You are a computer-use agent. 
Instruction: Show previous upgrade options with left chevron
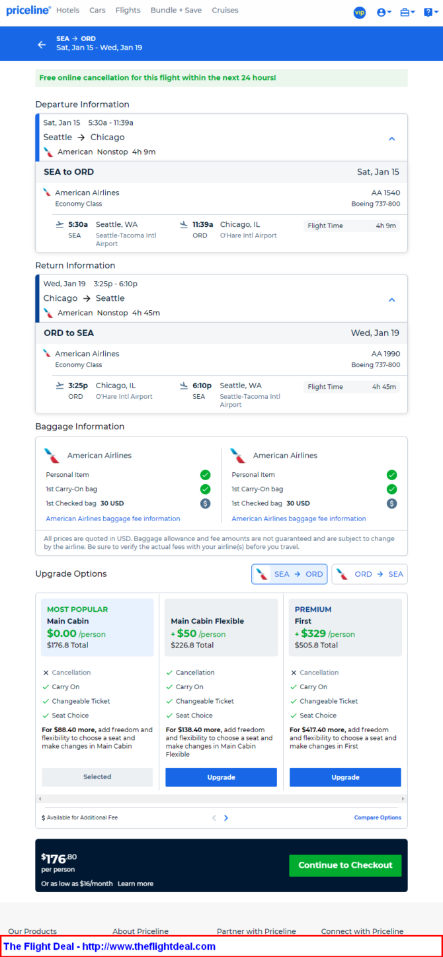pyautogui.click(x=214, y=818)
